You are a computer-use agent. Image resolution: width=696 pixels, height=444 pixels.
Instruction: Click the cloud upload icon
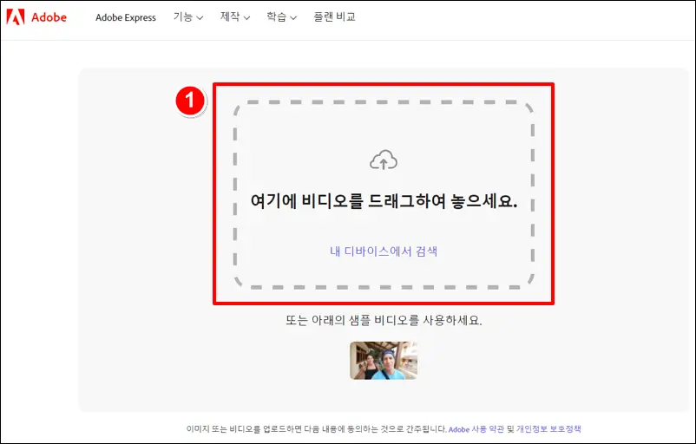click(383, 160)
